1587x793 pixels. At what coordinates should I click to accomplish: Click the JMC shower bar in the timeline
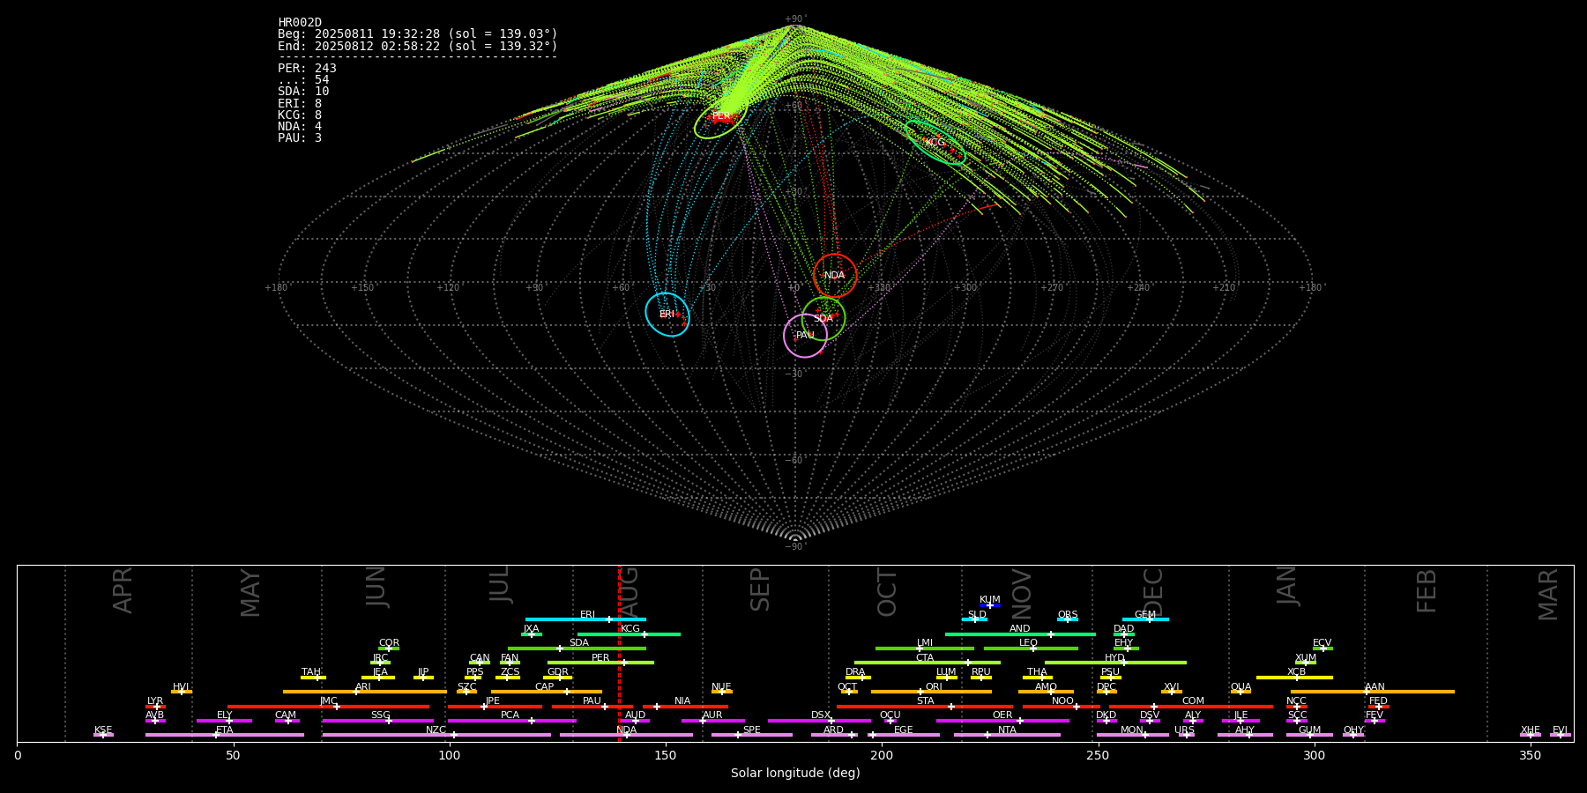(x=329, y=706)
